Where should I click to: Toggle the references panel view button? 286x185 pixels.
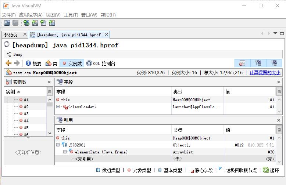tap(274, 63)
